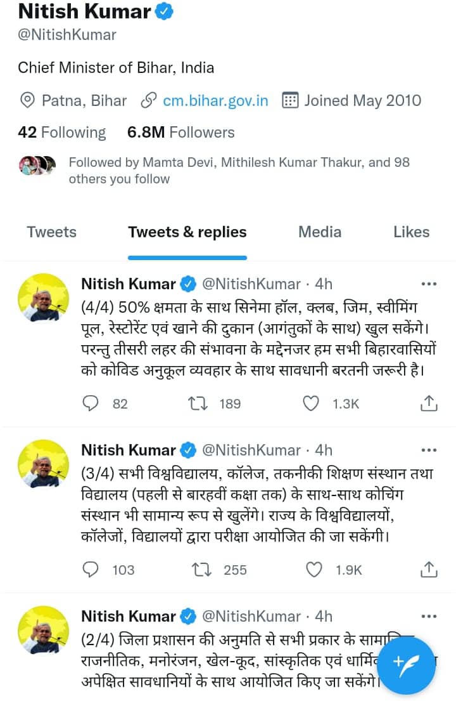456x701 pixels.
Task: Open the compose tweet floating button
Action: (x=406, y=665)
